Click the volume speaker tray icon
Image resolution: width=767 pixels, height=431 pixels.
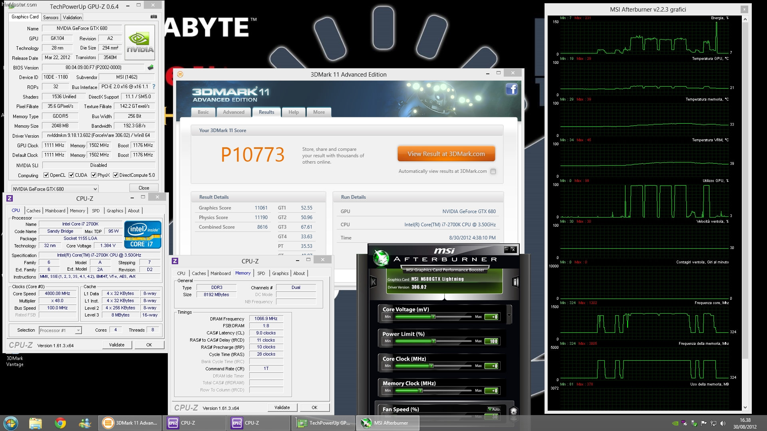tap(723, 423)
